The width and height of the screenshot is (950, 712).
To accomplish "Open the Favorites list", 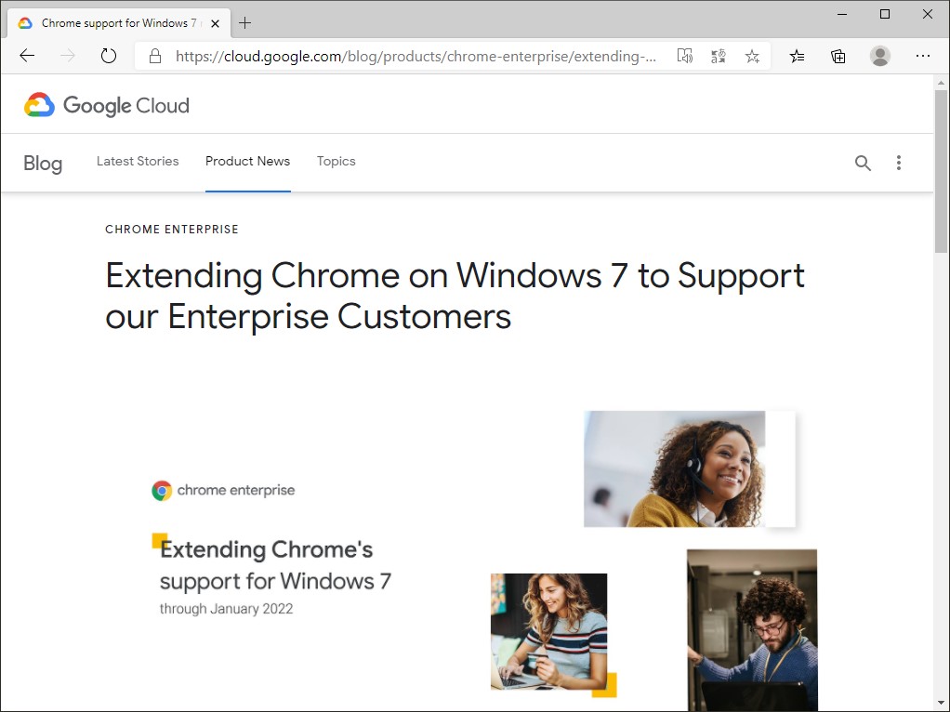I will point(797,56).
